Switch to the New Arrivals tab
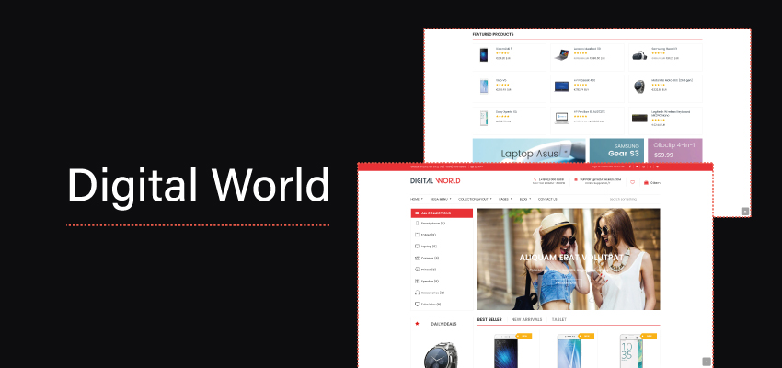Screen dimensions: 782x368 tap(526, 319)
